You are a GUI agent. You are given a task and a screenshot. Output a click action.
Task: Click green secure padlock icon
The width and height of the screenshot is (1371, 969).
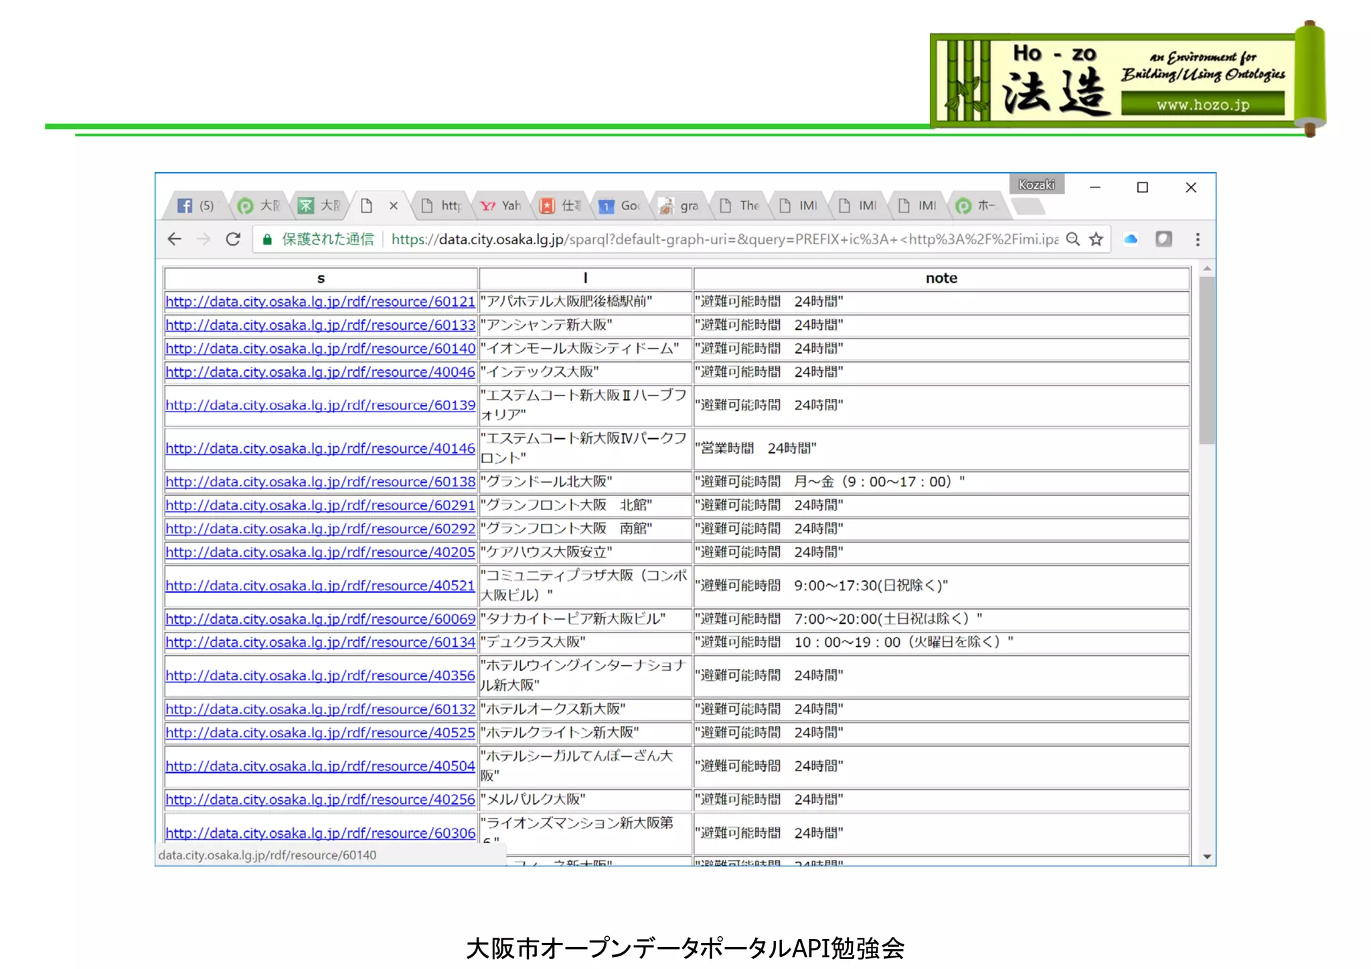[x=267, y=240]
